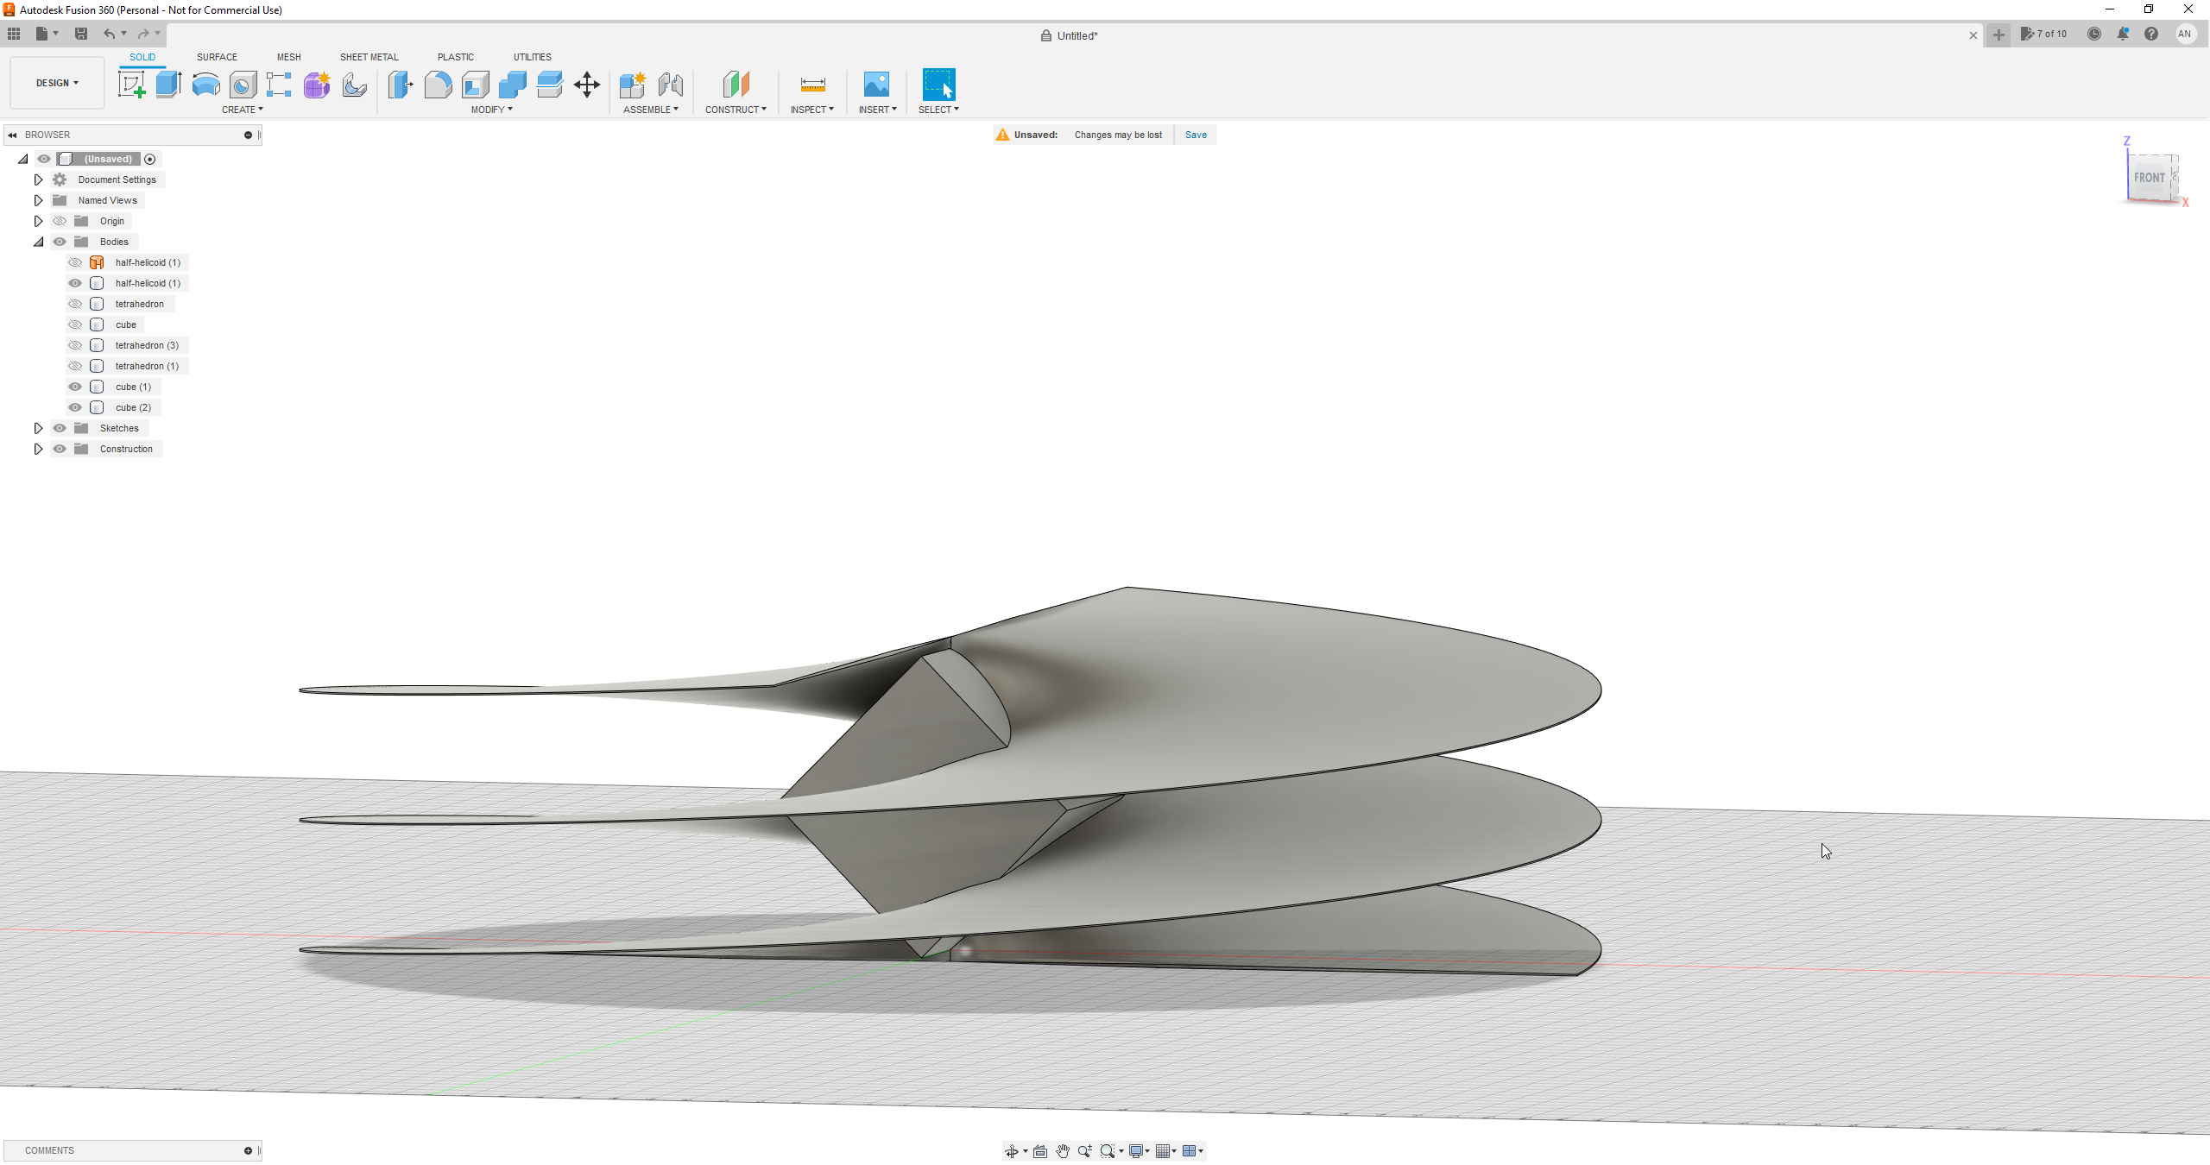The height and width of the screenshot is (1165, 2210).
Task: Toggle visibility of Sketches folder
Action: point(60,428)
